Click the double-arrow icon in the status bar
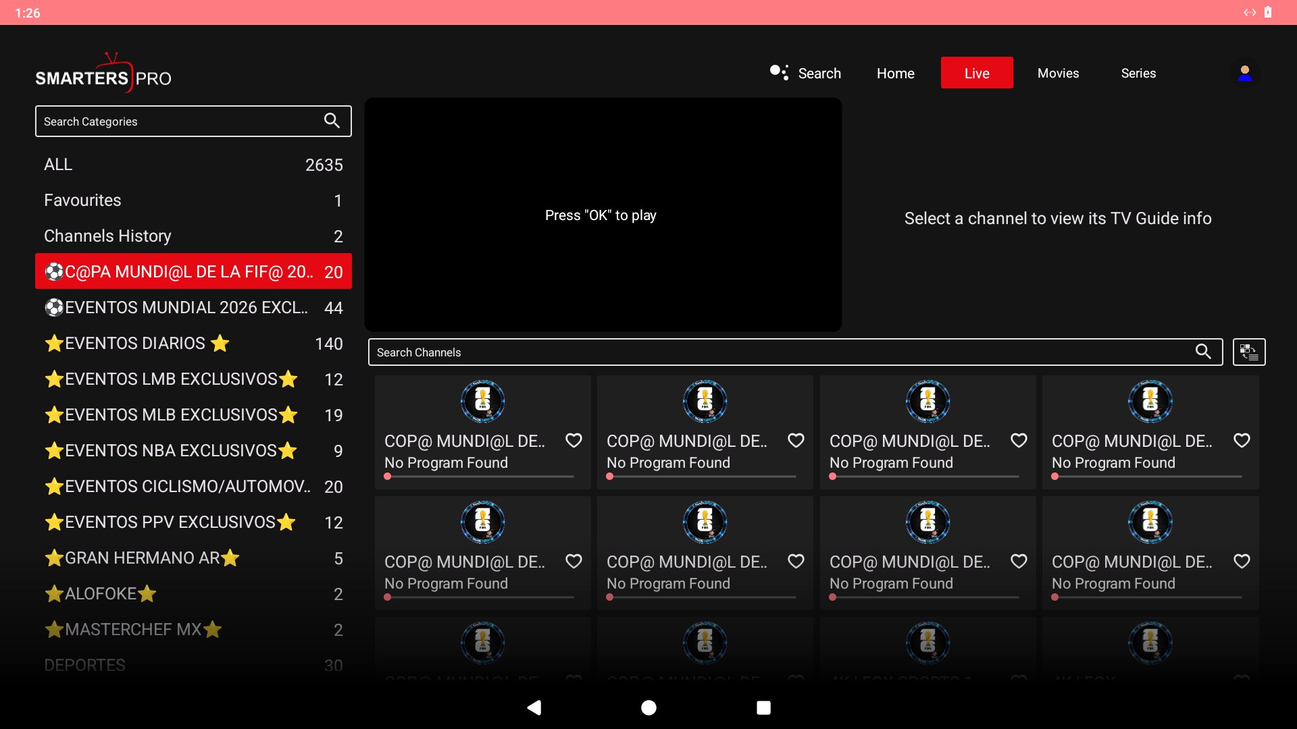 pyautogui.click(x=1250, y=12)
